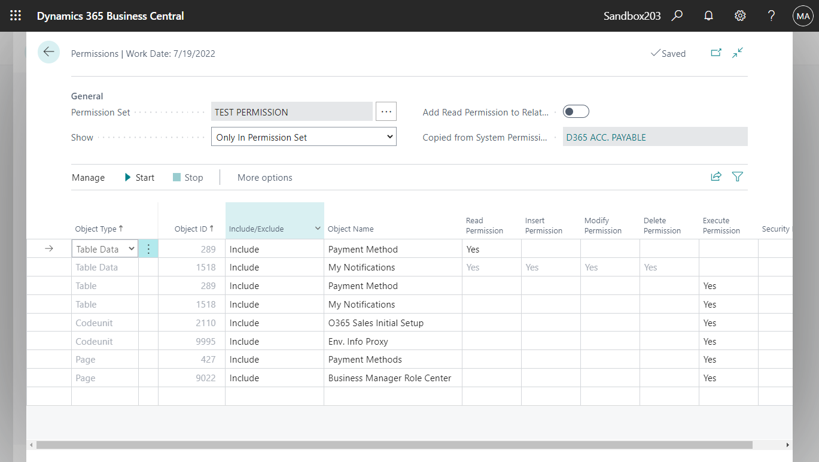Image resolution: width=819 pixels, height=462 pixels.
Task: Open the Permission Set lookup with the ellipsis button
Action: pyautogui.click(x=386, y=111)
